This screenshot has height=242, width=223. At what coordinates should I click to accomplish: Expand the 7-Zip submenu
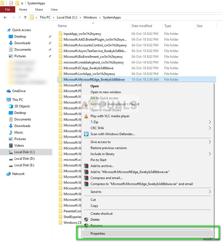94,122
